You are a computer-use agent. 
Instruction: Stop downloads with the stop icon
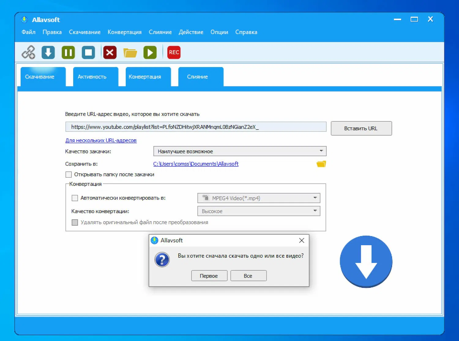[88, 52]
